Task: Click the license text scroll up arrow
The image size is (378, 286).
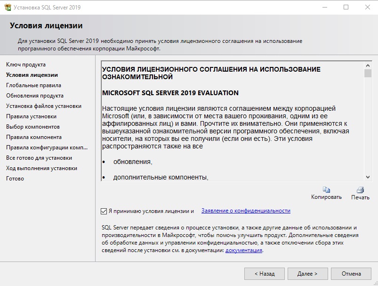Action: [x=368, y=65]
